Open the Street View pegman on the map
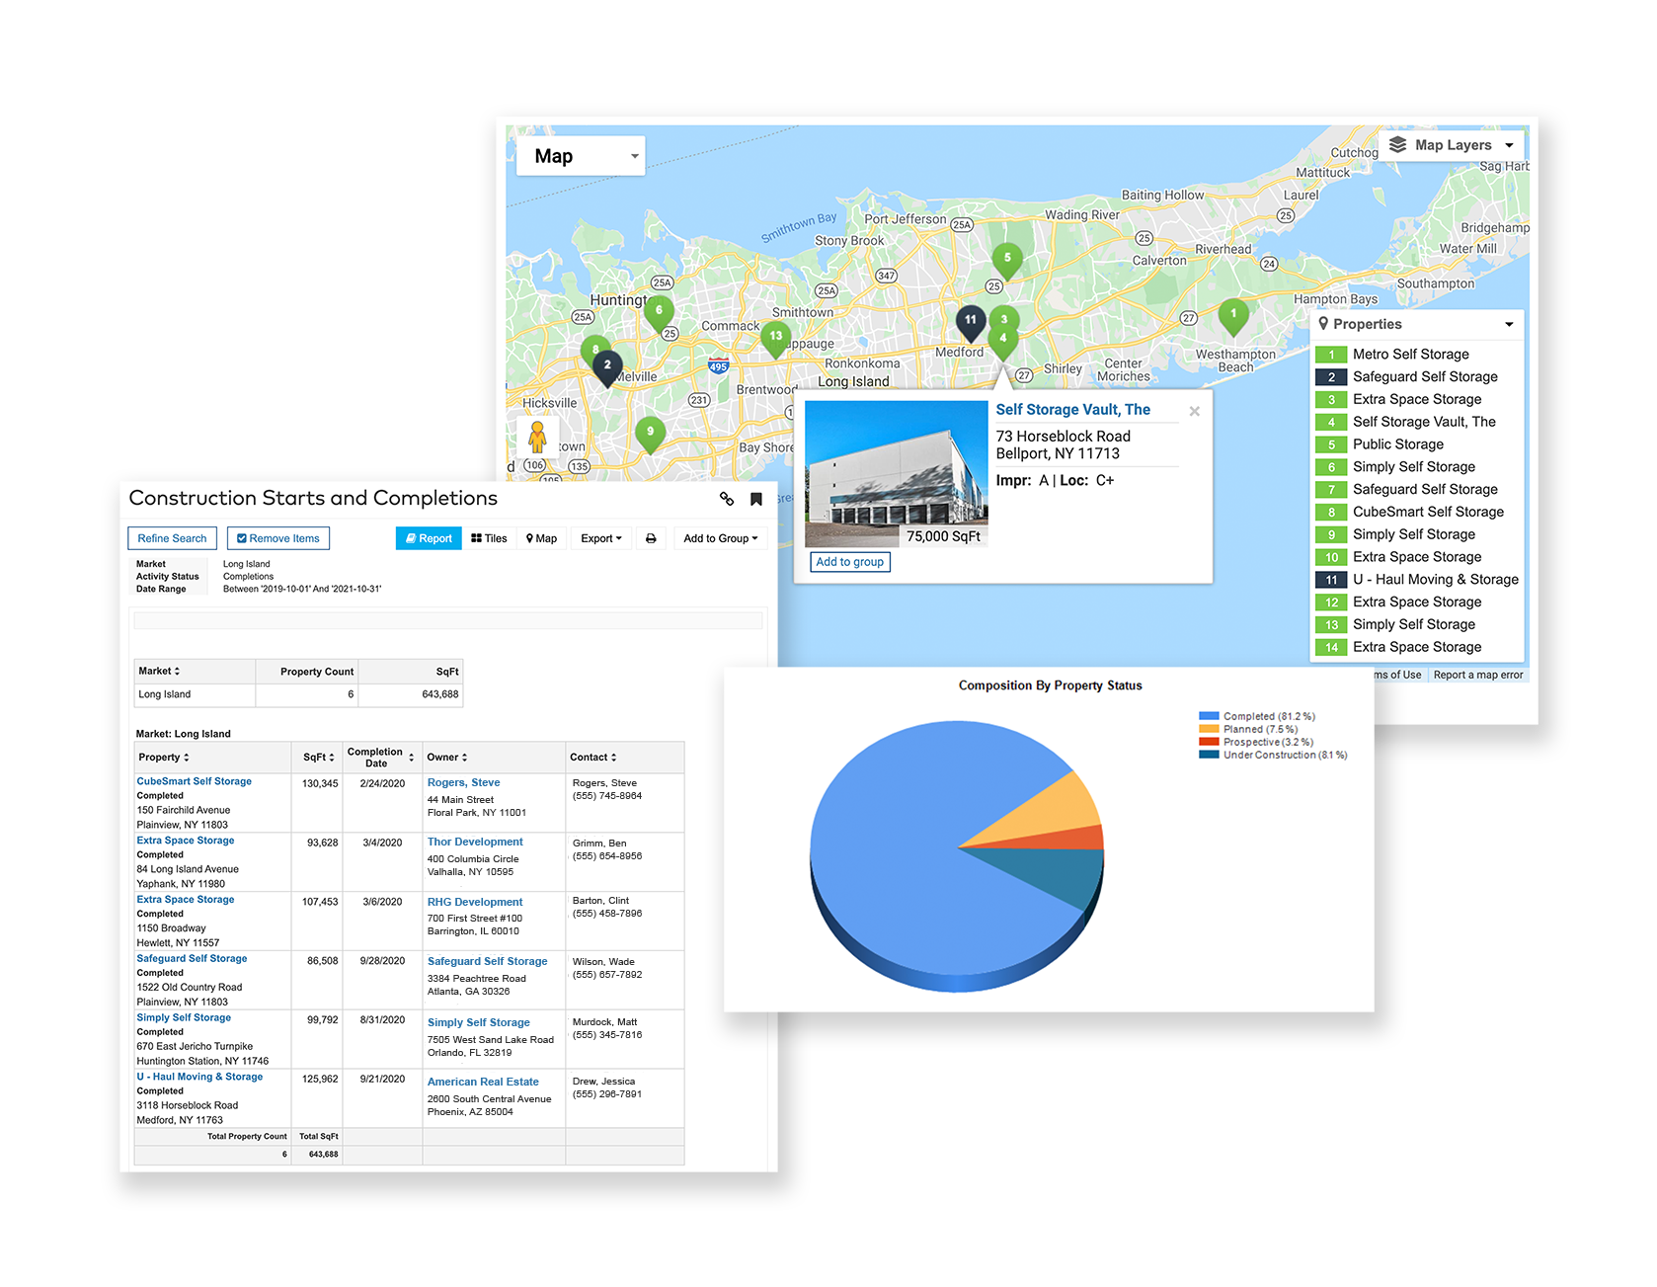 coord(537,437)
